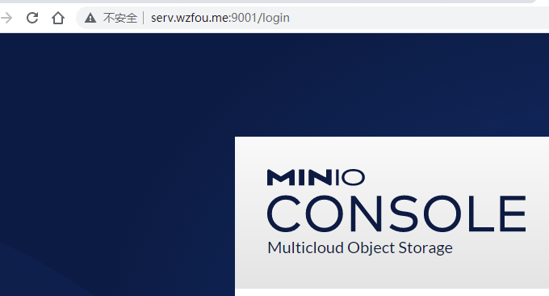Reload the page with the refresh icon
549x296 pixels.
pyautogui.click(x=32, y=18)
